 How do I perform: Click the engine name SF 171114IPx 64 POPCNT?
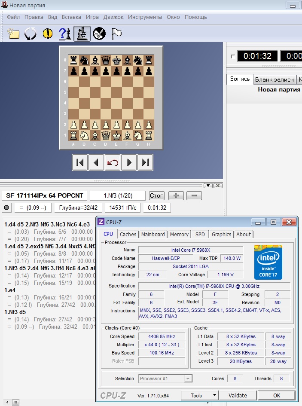coord(45,195)
